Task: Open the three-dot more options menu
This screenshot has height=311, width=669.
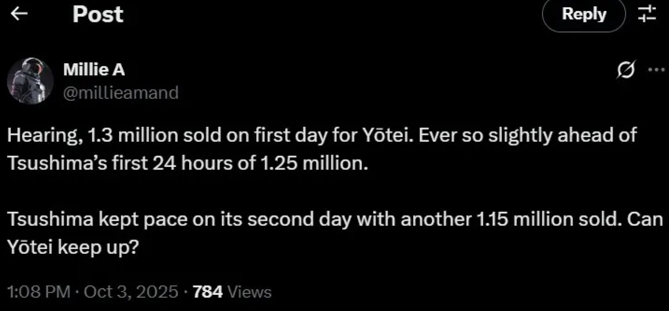Action: [x=656, y=69]
